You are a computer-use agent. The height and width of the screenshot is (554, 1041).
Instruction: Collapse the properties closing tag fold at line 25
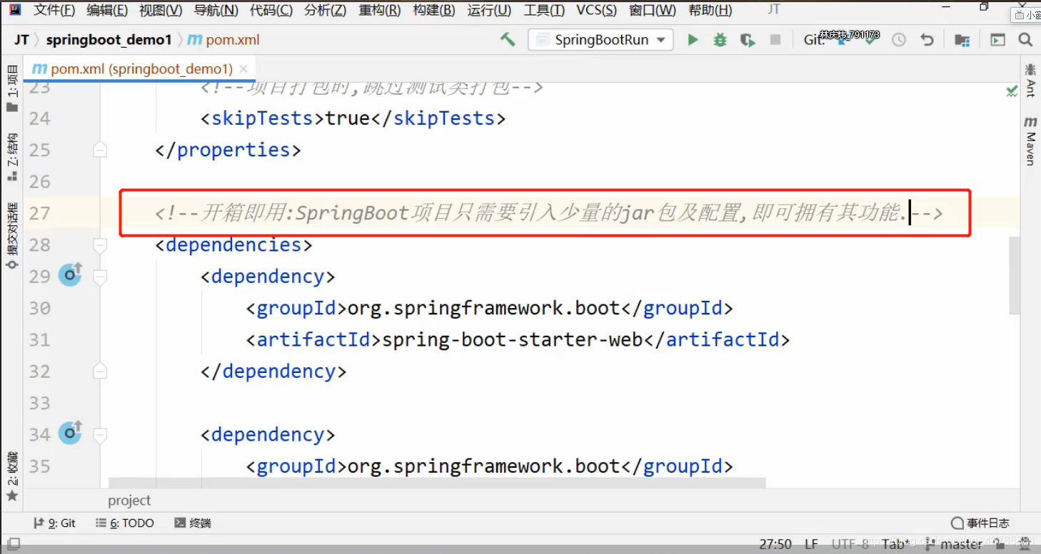100,150
